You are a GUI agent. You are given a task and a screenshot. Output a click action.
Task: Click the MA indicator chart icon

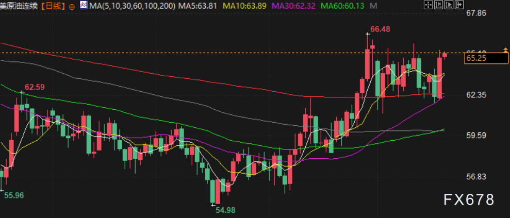[x=83, y=6]
